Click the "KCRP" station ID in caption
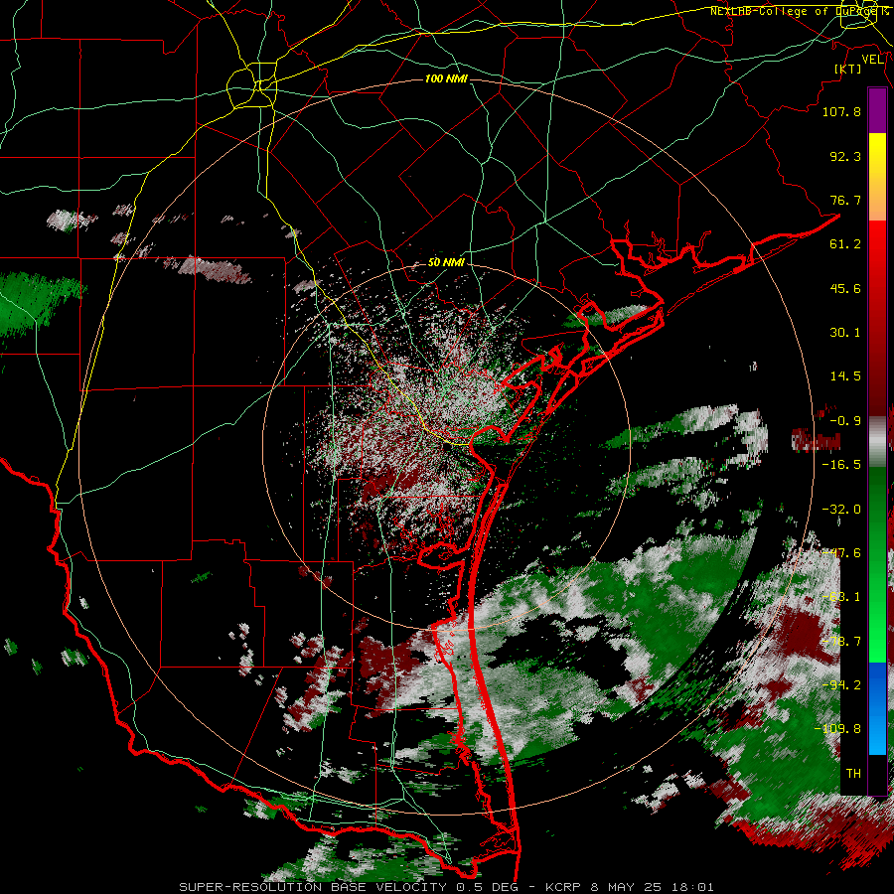894x894 pixels. (564, 887)
